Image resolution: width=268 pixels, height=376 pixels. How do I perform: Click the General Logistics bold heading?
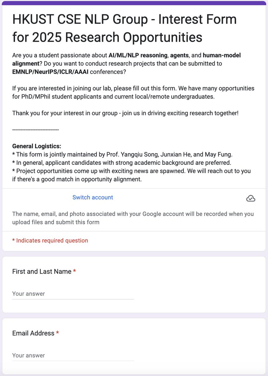[x=37, y=146]
